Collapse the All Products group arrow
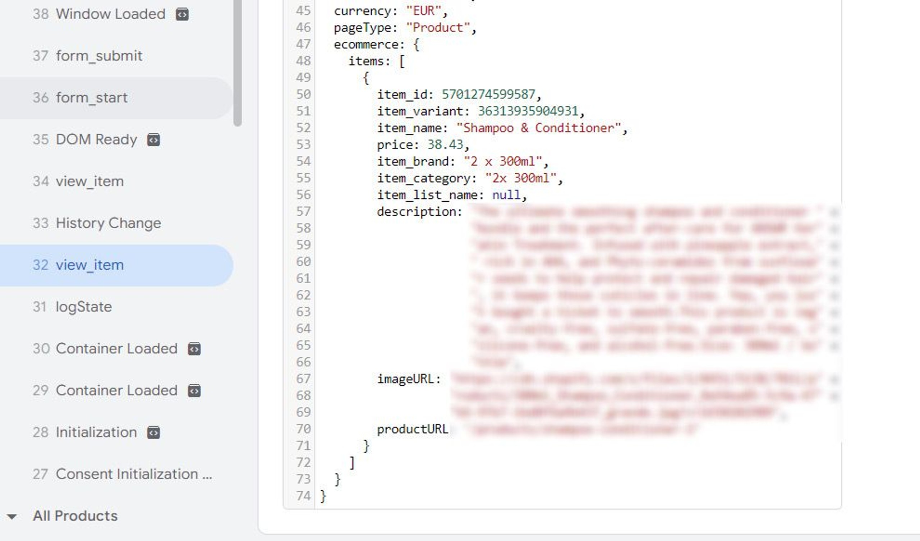920x541 pixels. tap(12, 517)
